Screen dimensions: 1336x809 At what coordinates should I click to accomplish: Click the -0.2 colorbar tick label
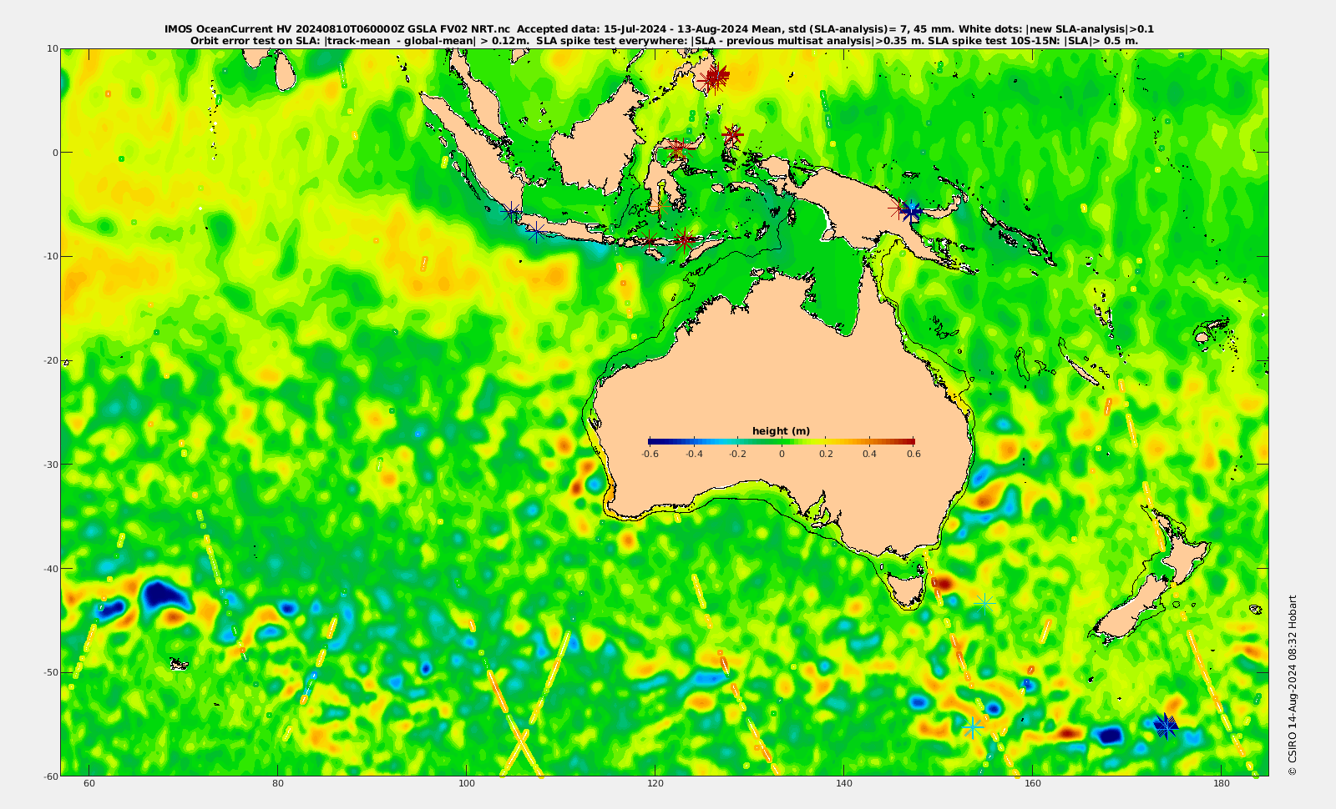point(737,454)
